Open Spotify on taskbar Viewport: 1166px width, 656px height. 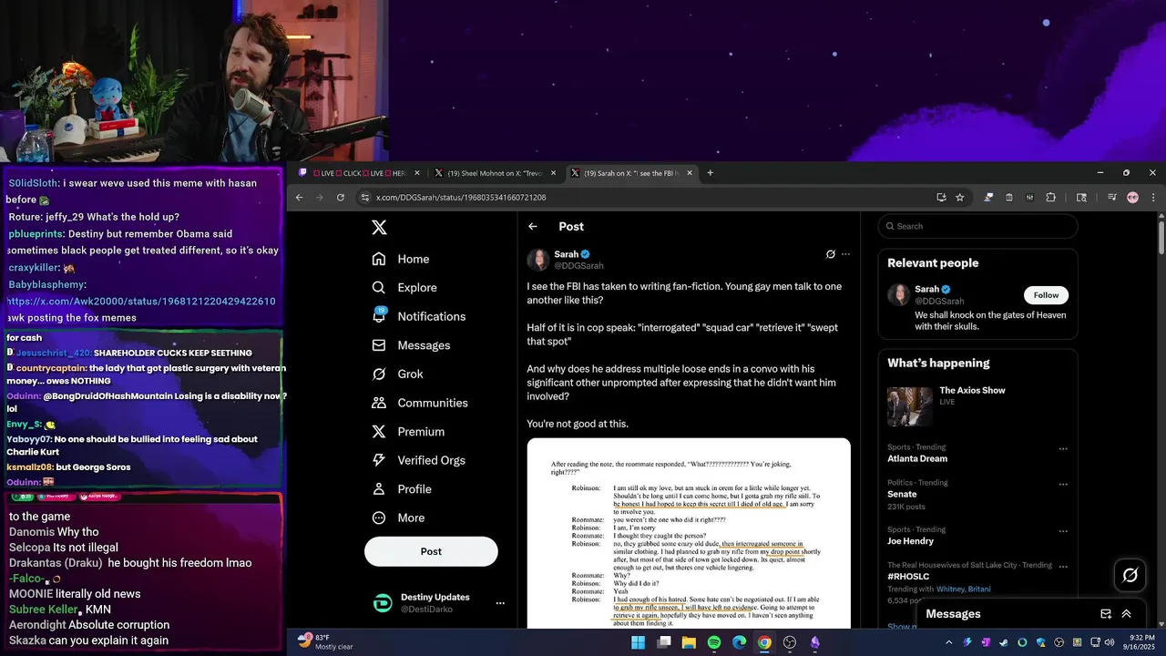point(714,642)
